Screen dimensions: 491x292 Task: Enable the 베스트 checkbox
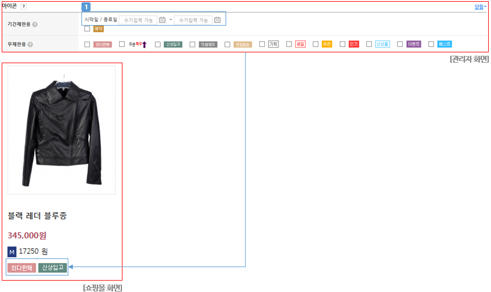[x=431, y=44]
